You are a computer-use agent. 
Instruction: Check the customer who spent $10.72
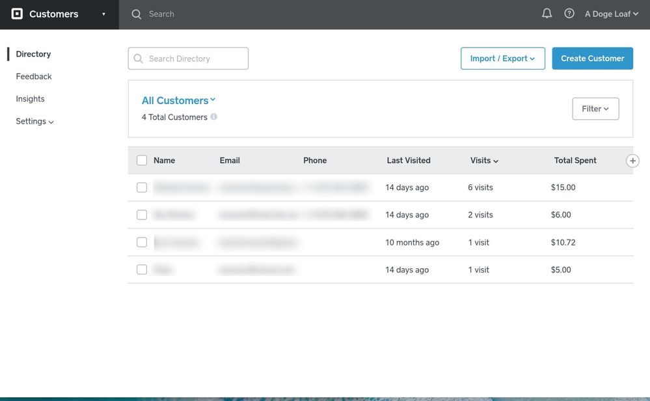pyautogui.click(x=142, y=242)
